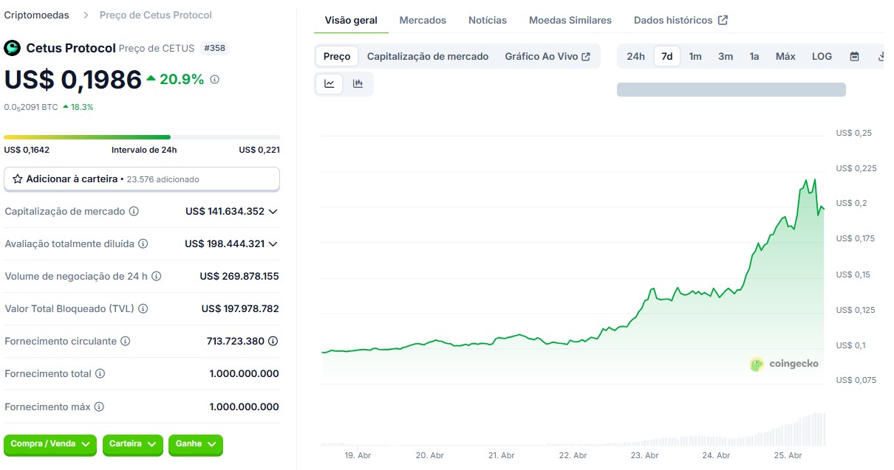Viewport: 894px width, 470px height.
Task: Click the horizontal gray bar under time ranges
Action: 731,89
